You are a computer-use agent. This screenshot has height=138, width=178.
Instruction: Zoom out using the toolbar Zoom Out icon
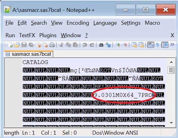[x=125, y=45]
